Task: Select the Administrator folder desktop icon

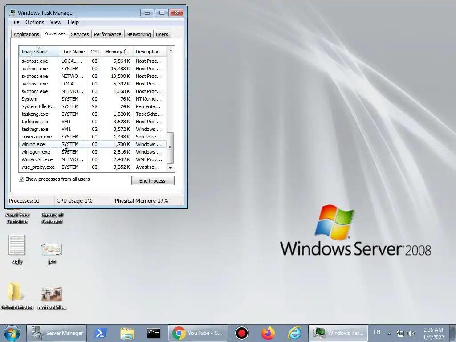Action: [x=17, y=296]
